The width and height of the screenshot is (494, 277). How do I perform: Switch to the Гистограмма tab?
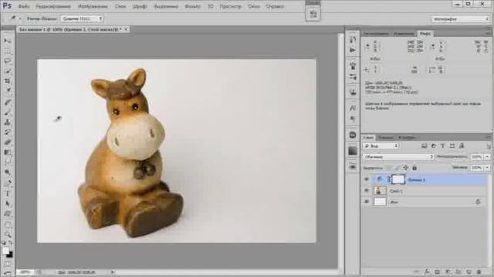[376, 33]
